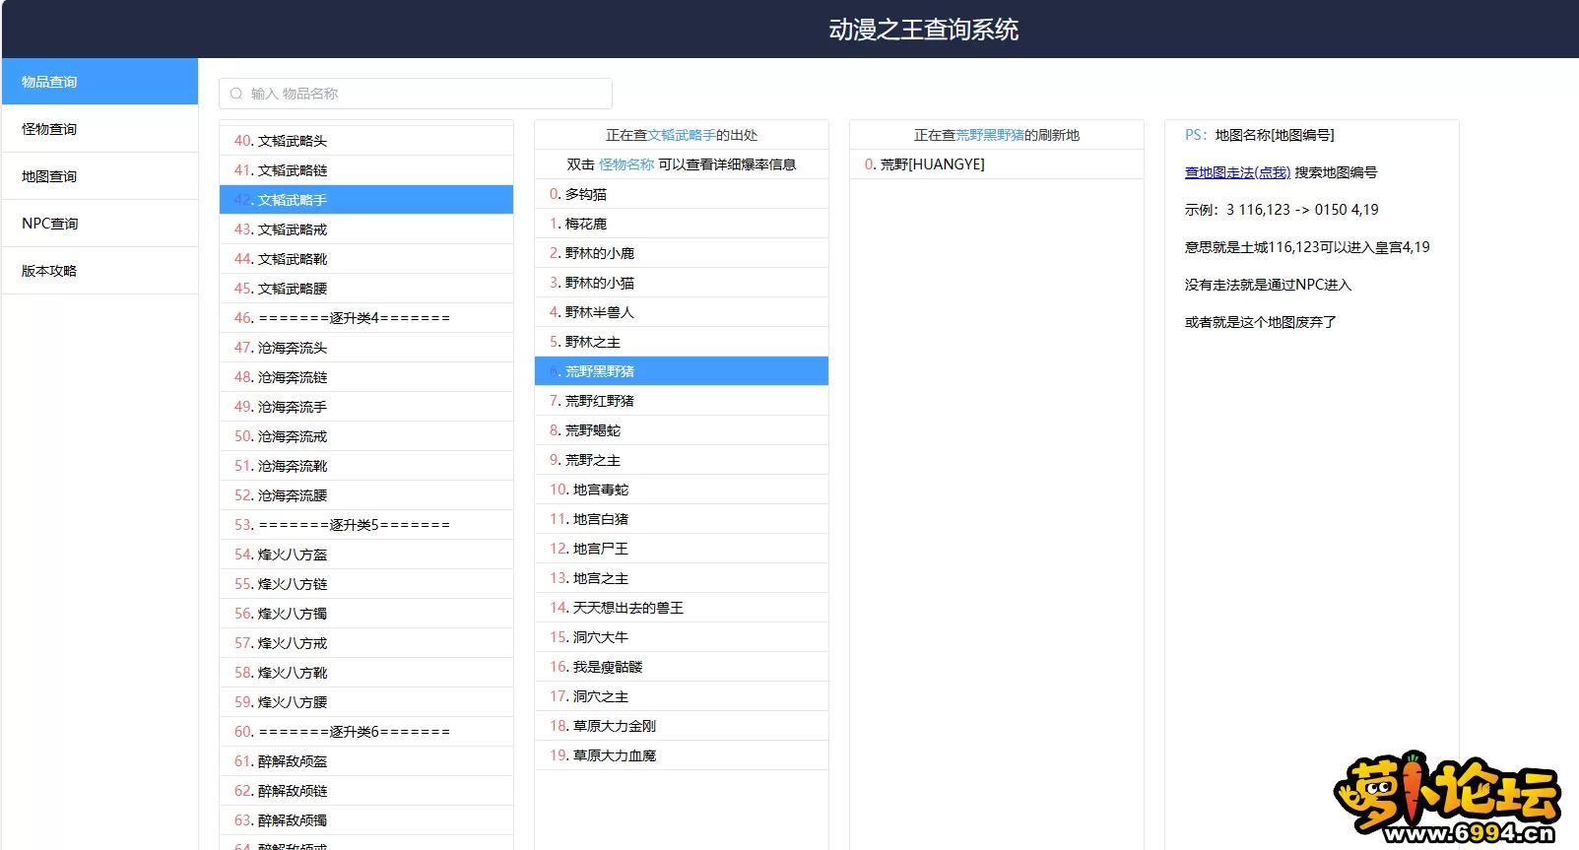The height and width of the screenshot is (850, 1579).
Task: Click the search magnifier icon in item box
Action: pyautogui.click(x=236, y=94)
